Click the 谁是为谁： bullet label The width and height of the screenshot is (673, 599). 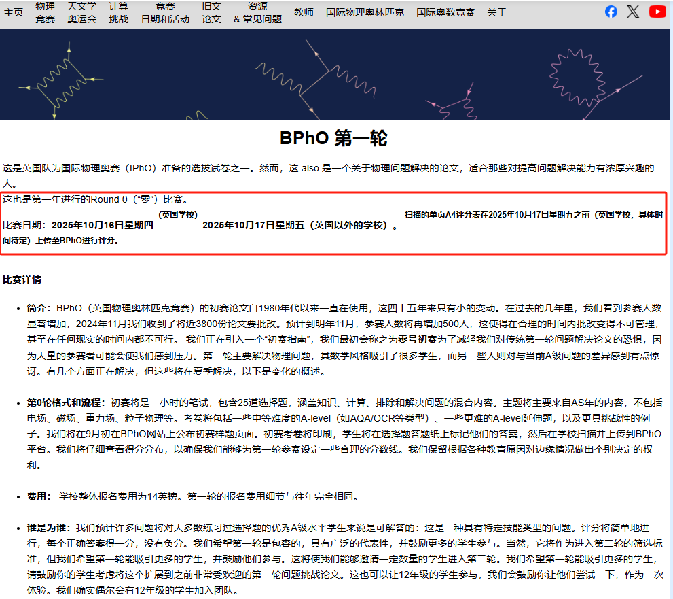tap(50, 528)
